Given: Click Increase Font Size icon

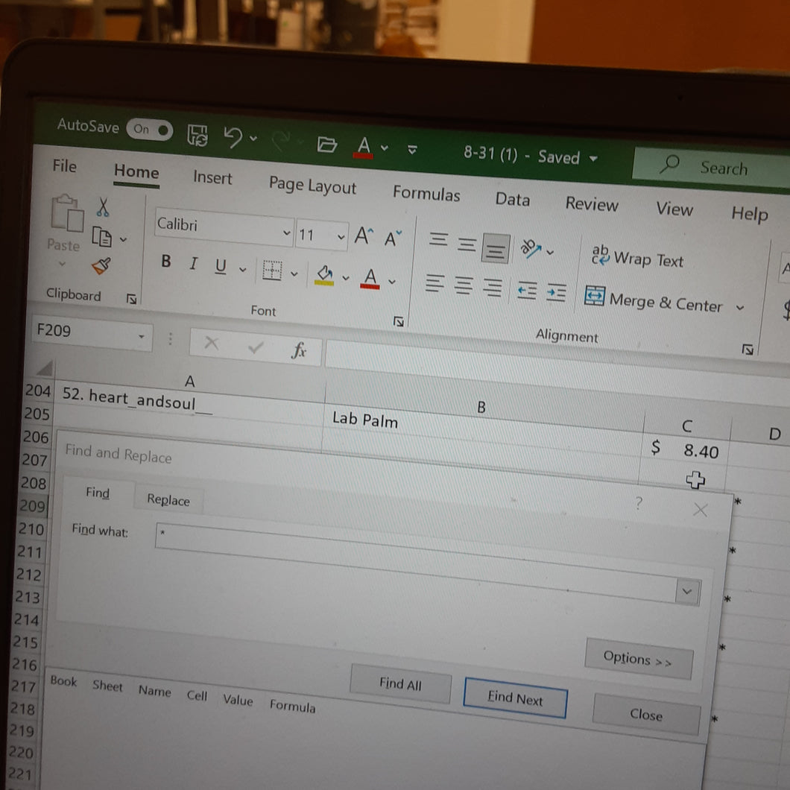Looking at the screenshot, I should [364, 236].
